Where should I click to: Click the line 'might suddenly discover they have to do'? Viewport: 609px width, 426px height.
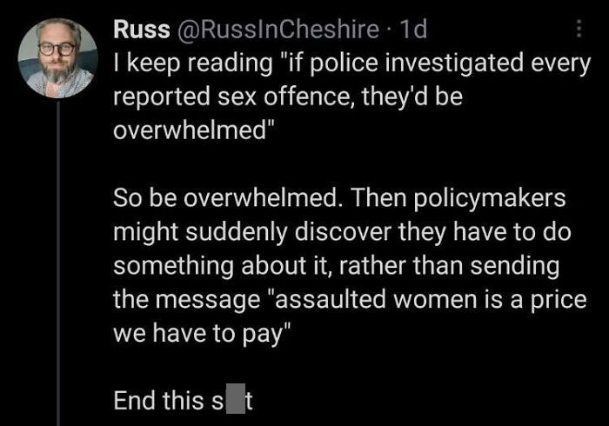click(342, 232)
